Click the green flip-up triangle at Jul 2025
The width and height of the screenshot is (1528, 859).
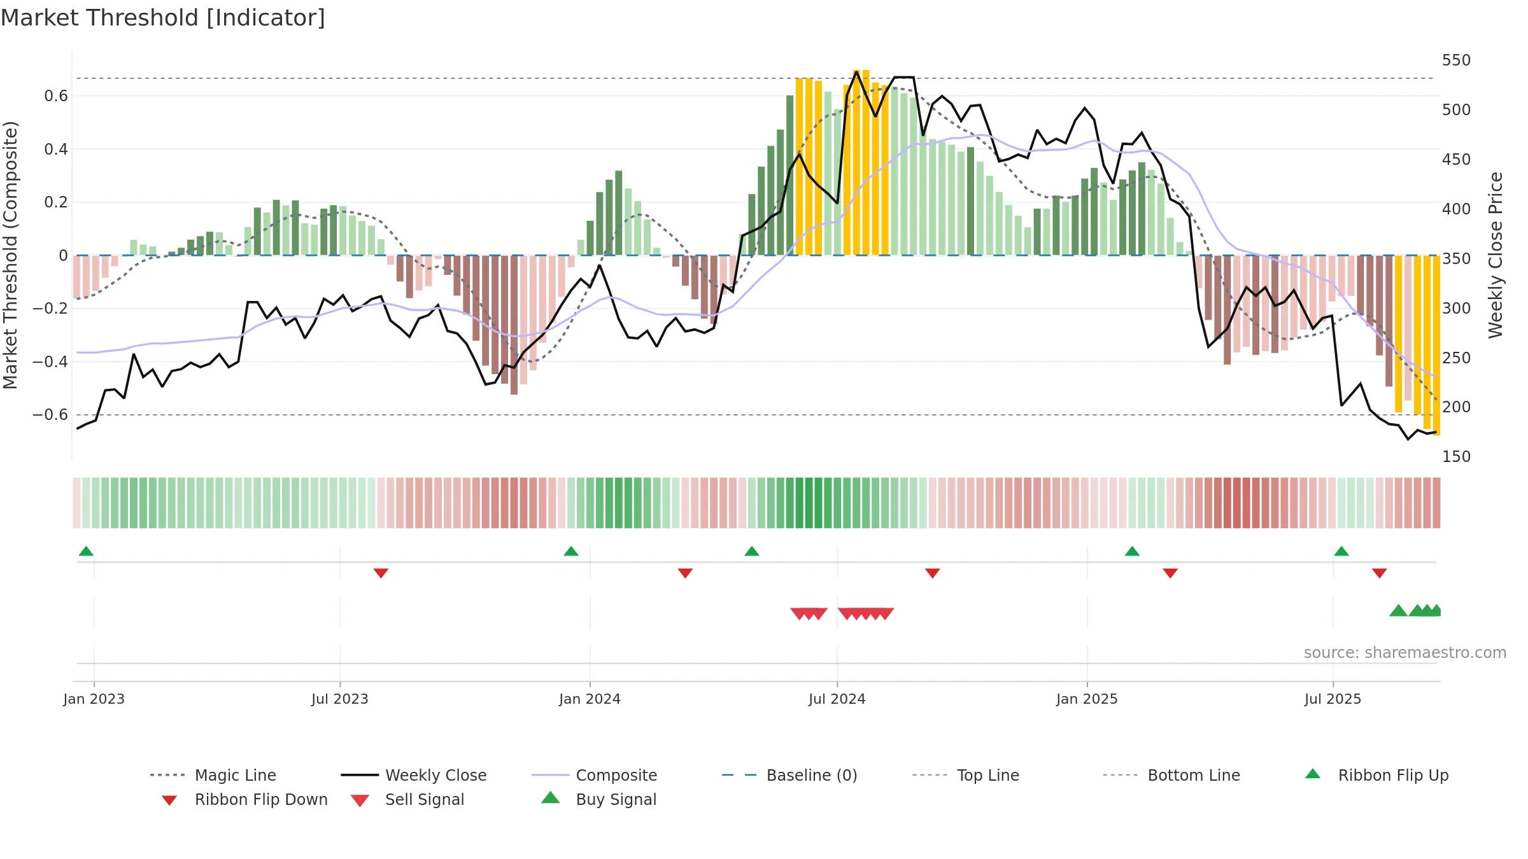pos(1341,551)
